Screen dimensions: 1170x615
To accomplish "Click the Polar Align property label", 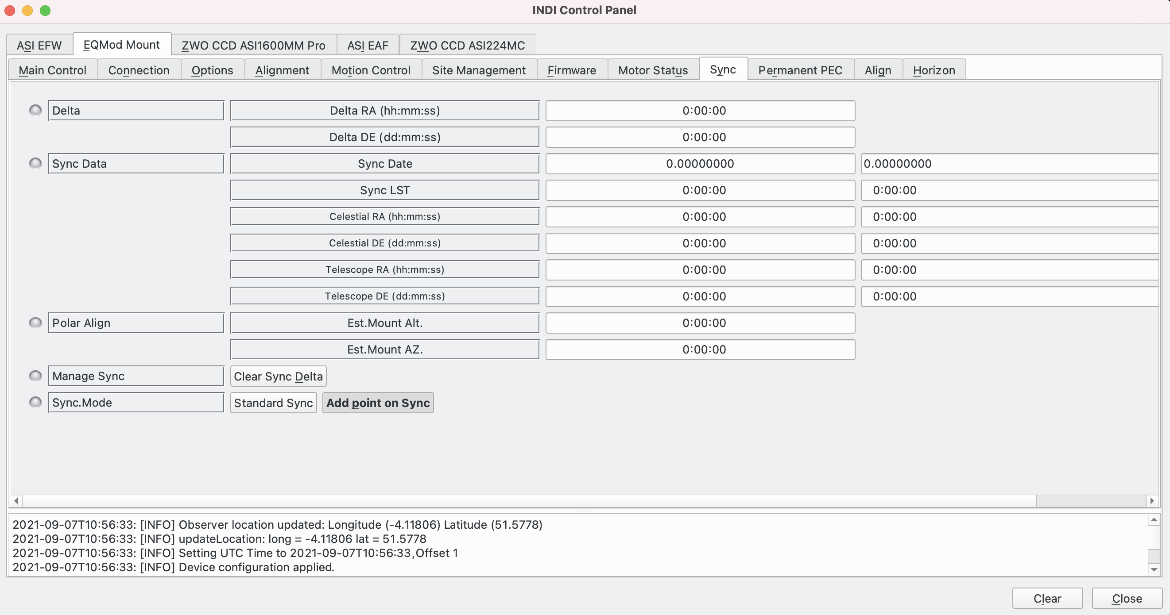I will point(136,323).
